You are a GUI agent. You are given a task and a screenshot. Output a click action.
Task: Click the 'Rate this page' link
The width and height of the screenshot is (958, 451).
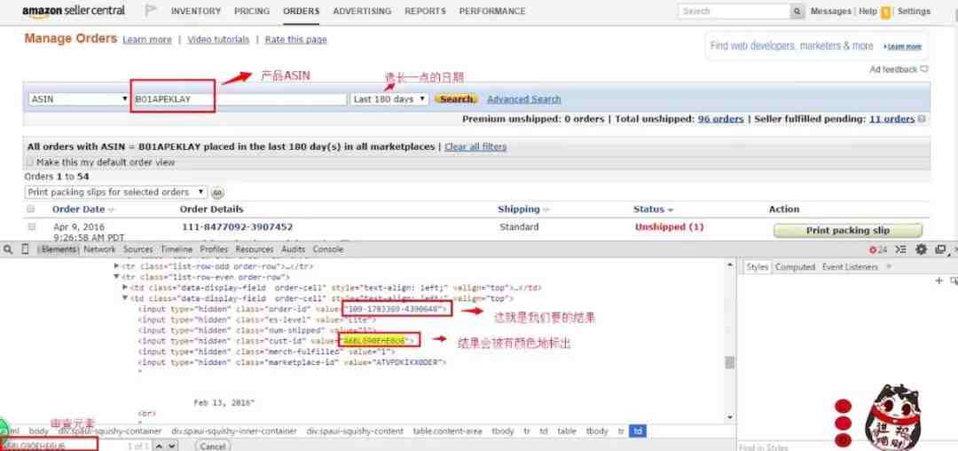tap(295, 40)
